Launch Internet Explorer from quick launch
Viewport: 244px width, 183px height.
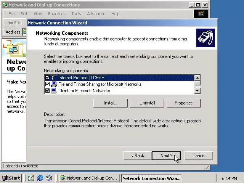(40, 178)
